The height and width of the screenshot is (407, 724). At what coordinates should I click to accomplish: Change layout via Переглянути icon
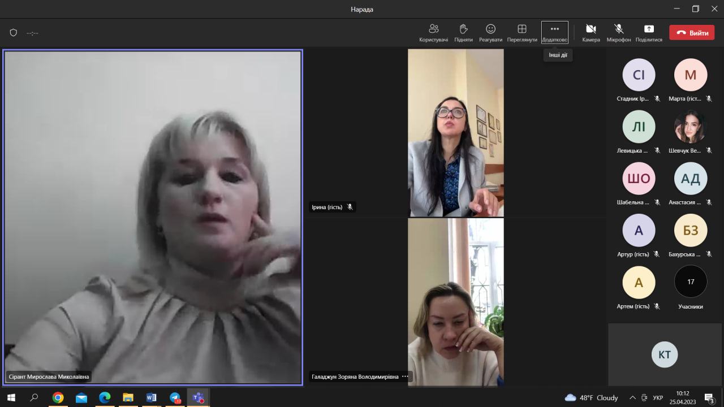point(522,32)
